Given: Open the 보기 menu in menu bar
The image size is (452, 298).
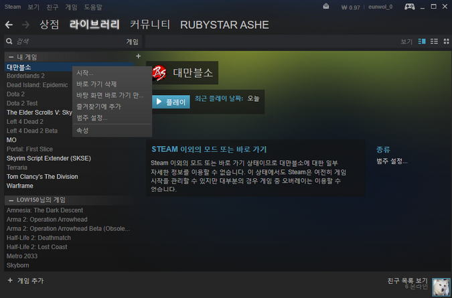Looking at the screenshot, I should click(x=33, y=7).
